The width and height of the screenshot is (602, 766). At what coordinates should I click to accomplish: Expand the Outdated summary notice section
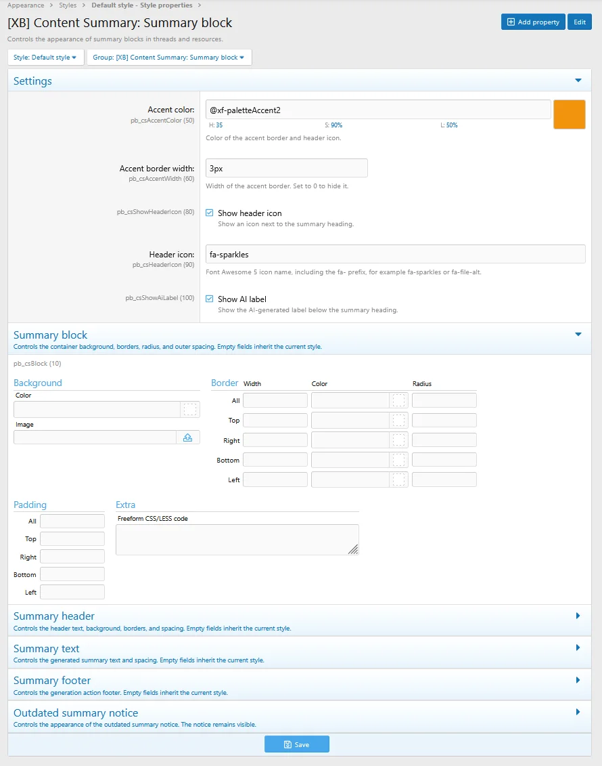[578, 712]
